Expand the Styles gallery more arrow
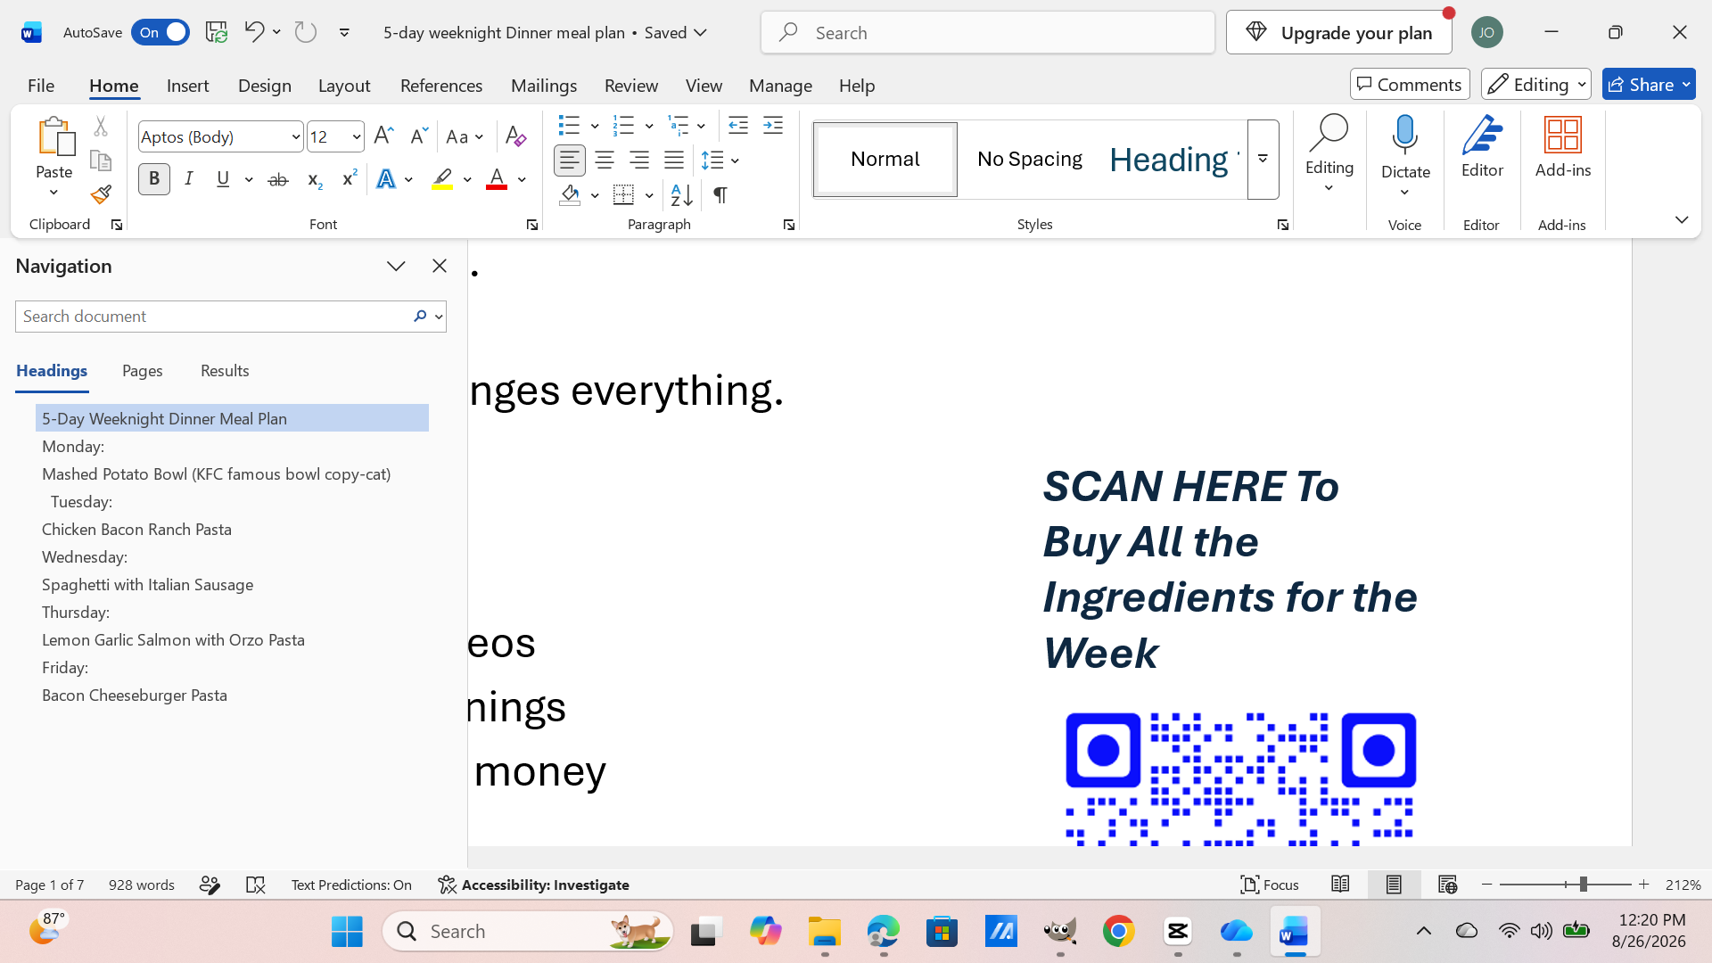The width and height of the screenshot is (1712, 963). coord(1263,160)
